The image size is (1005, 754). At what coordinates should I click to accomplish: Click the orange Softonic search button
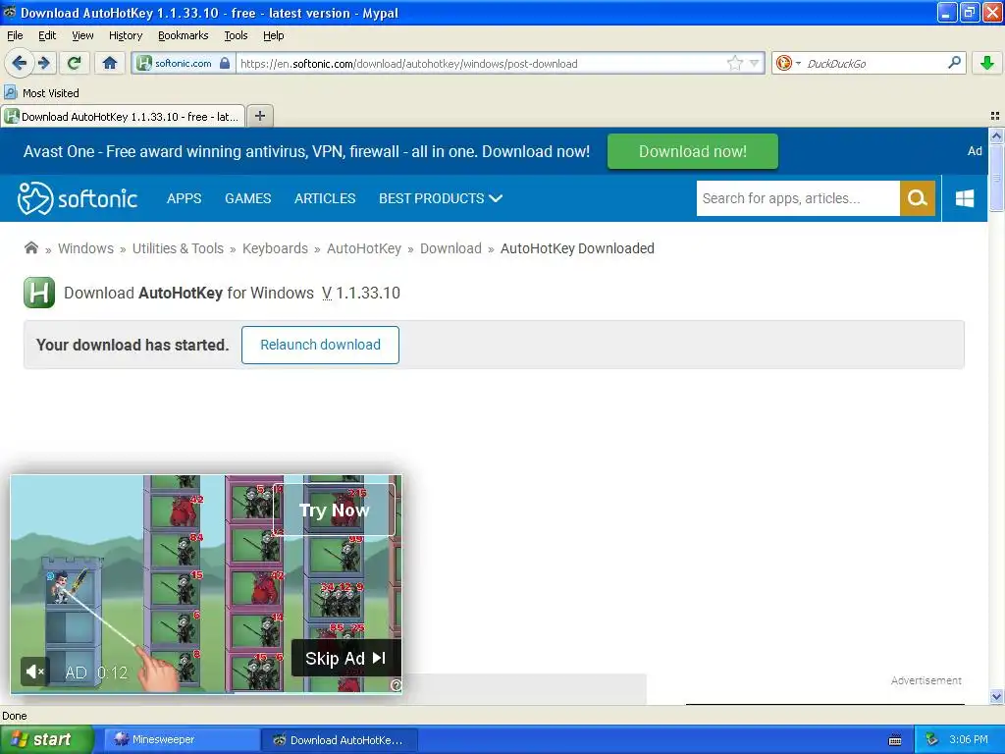(x=918, y=198)
